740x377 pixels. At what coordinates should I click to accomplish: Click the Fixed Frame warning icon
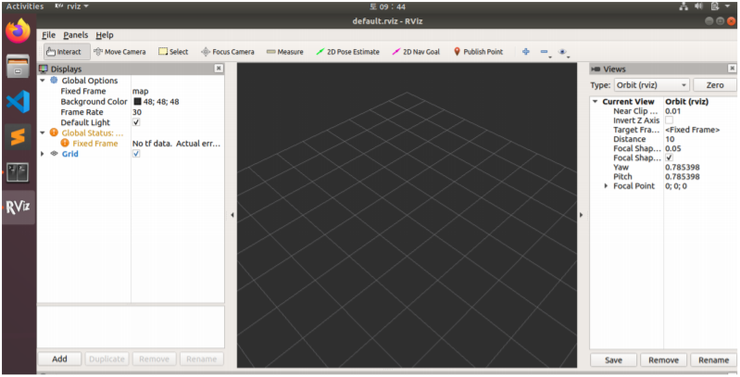coord(65,143)
